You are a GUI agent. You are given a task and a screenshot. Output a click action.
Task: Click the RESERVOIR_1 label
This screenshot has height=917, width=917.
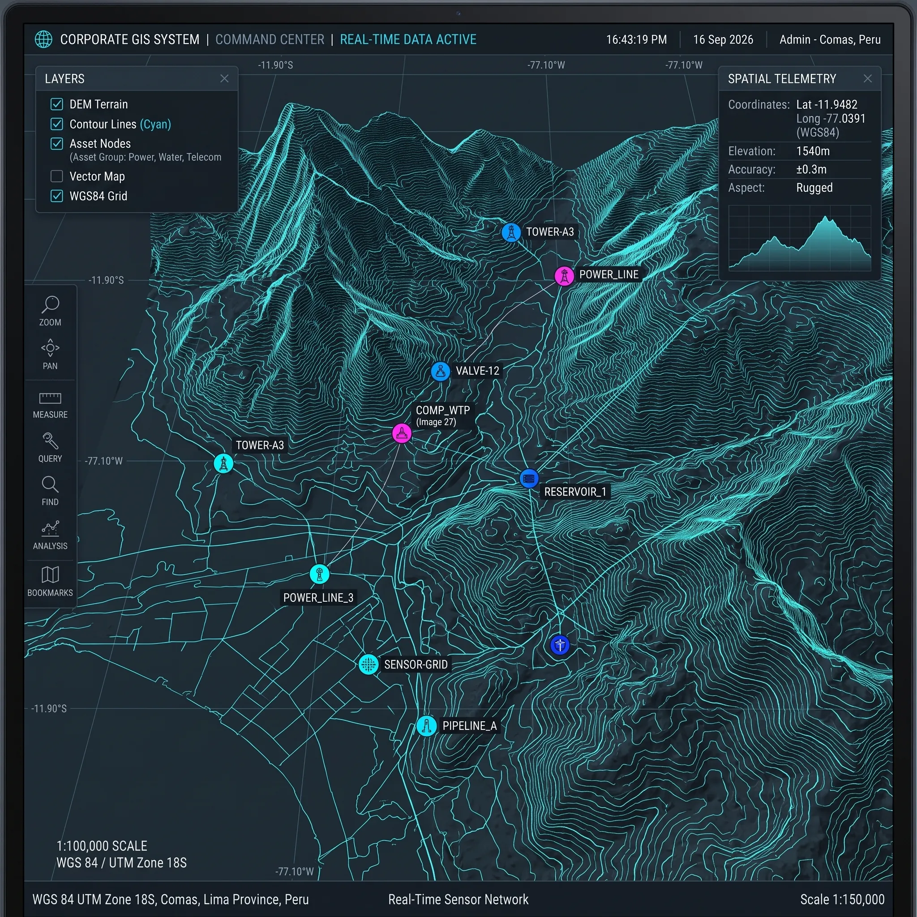coord(575,492)
